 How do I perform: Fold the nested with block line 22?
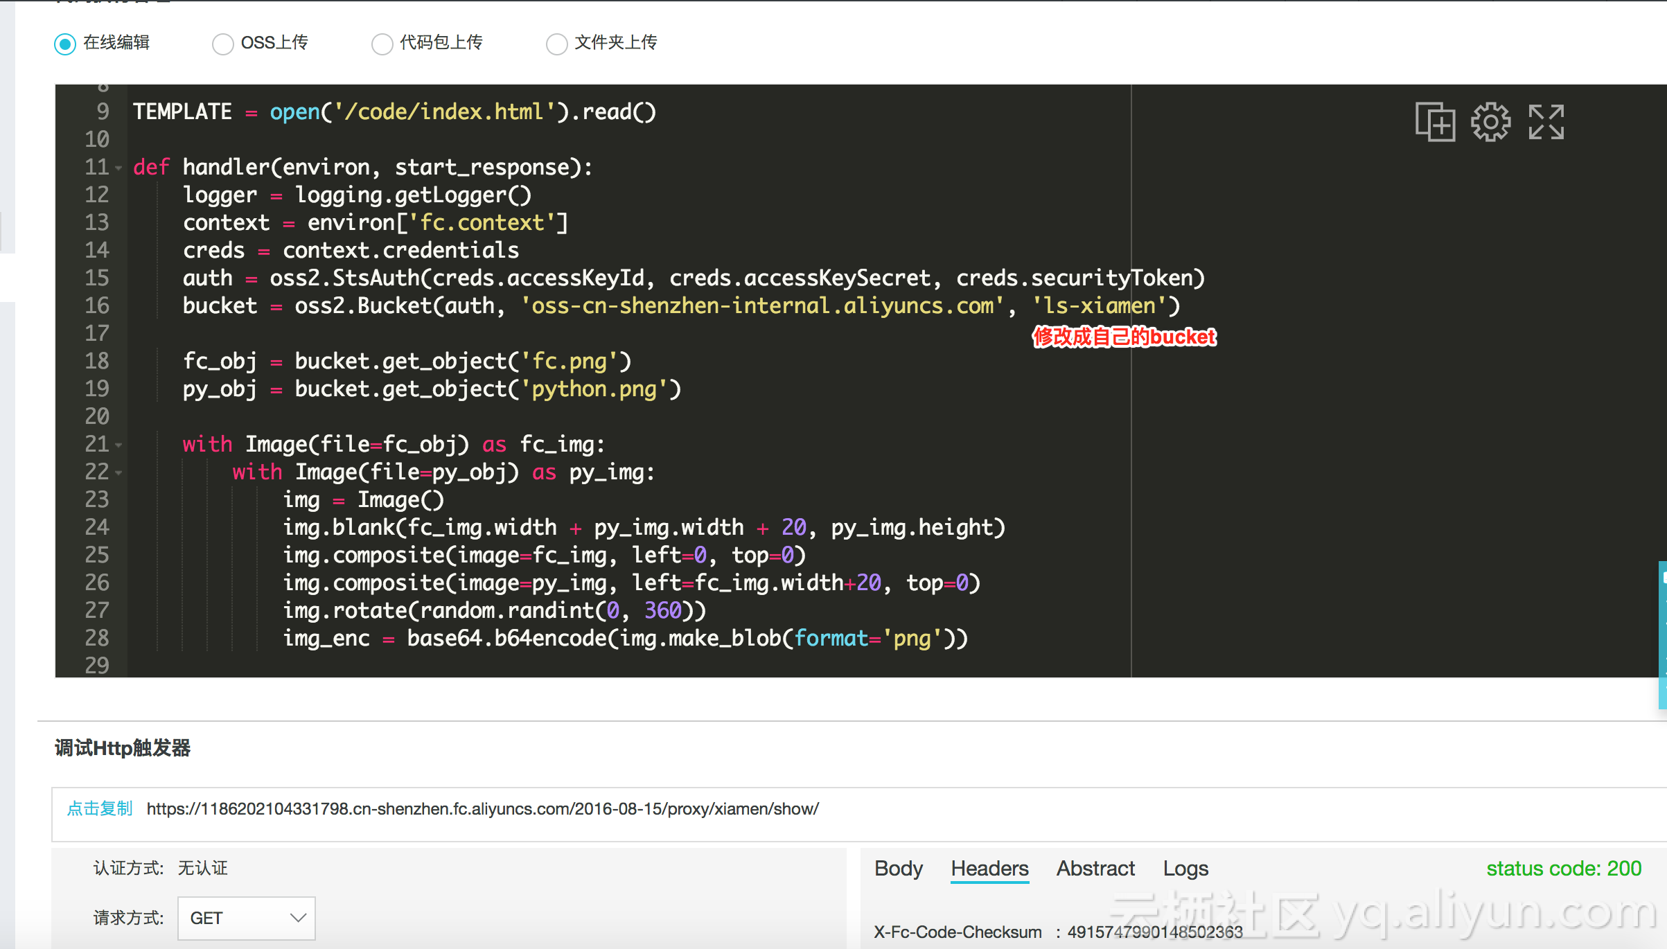(118, 473)
